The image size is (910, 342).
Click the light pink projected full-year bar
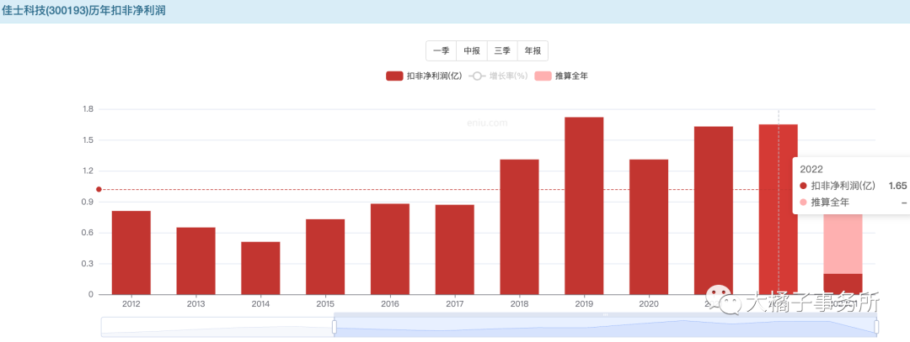(843, 244)
